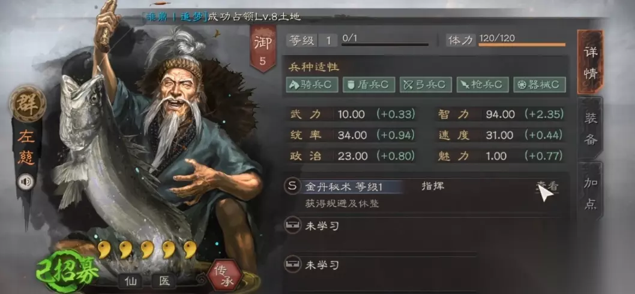The image size is (635, 294).
Task: Select the 御 5 cost badge
Action: pyautogui.click(x=263, y=49)
